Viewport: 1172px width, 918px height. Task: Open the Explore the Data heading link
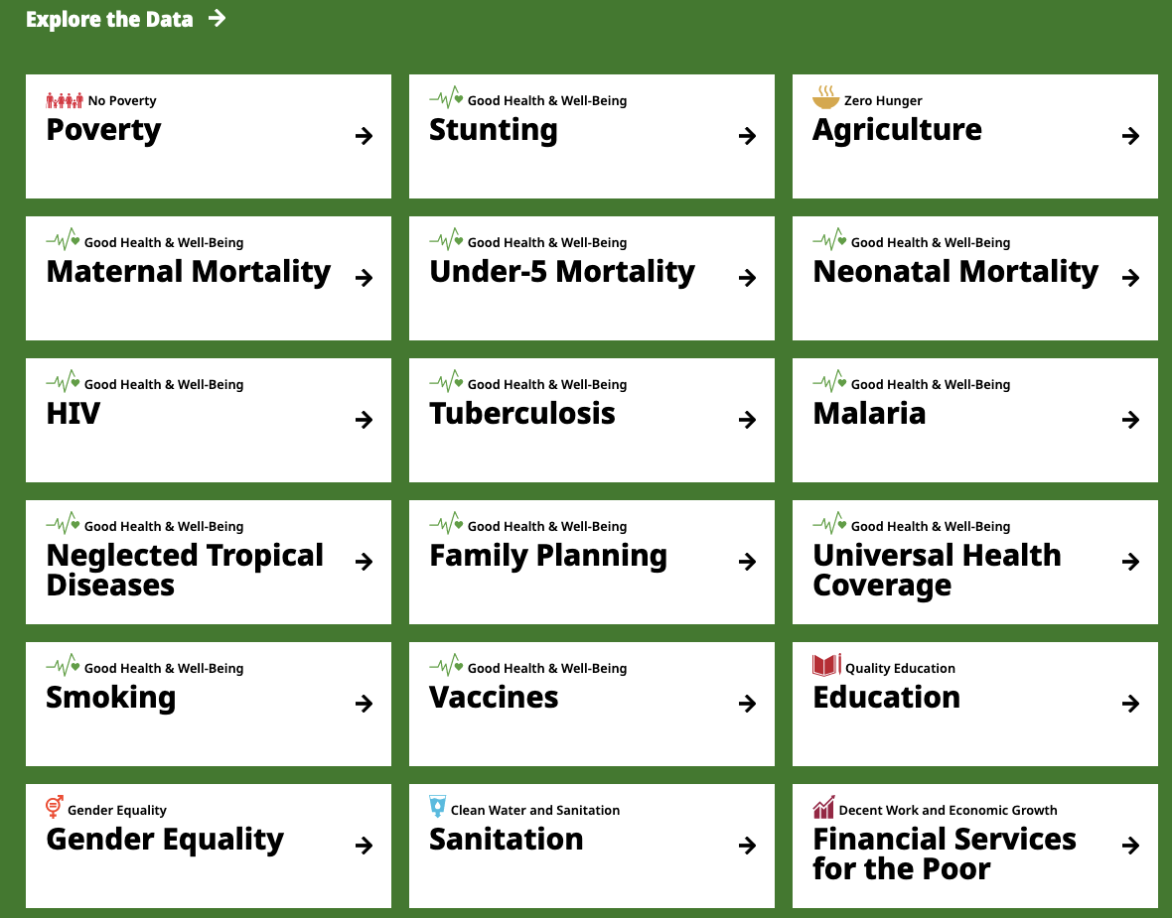(109, 19)
